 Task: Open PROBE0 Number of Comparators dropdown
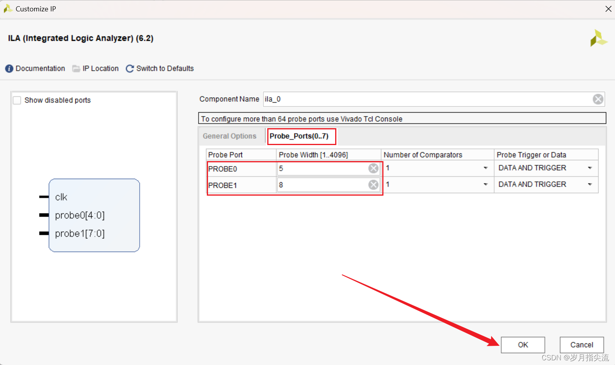(485, 168)
